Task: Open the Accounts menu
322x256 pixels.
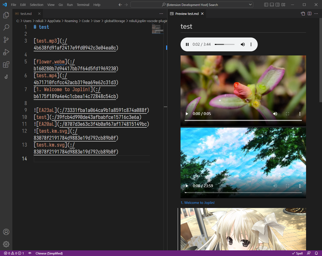Action: (x=6, y=232)
